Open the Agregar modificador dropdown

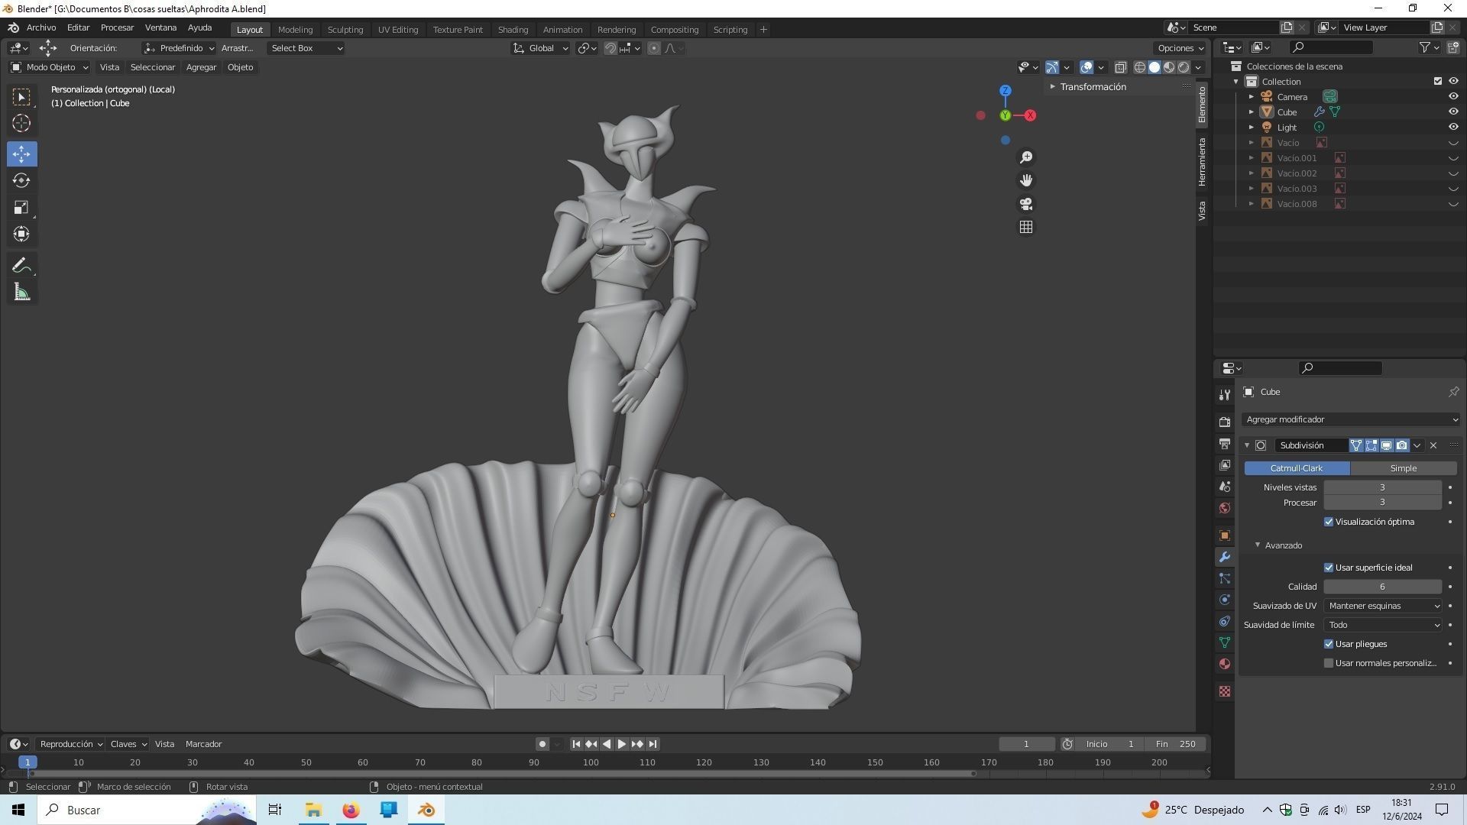pyautogui.click(x=1351, y=419)
